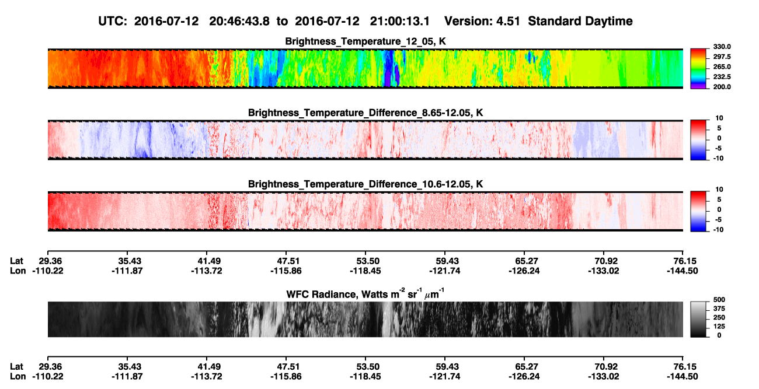Click upper axis longitude value -111.87
The image size is (759, 389).
[127, 271]
